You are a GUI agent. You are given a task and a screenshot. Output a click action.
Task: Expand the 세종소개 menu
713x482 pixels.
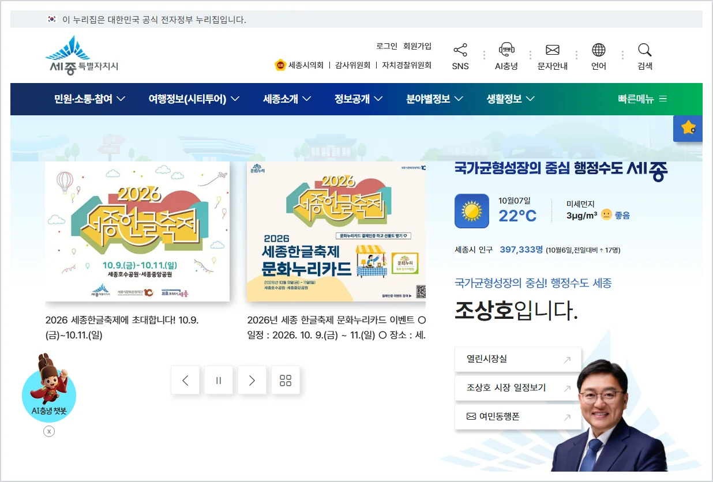[x=287, y=99]
